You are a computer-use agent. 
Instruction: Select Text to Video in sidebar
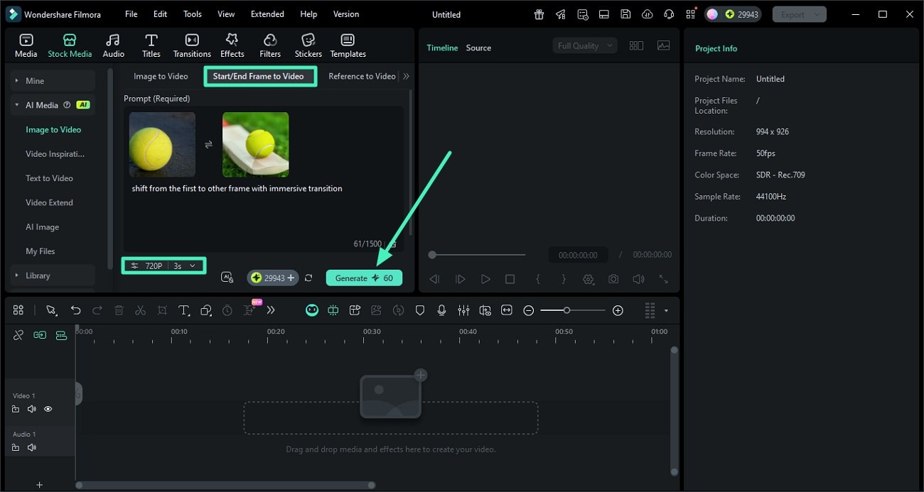click(x=49, y=178)
